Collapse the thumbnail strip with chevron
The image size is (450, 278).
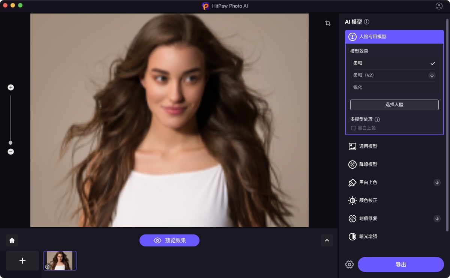tap(327, 240)
